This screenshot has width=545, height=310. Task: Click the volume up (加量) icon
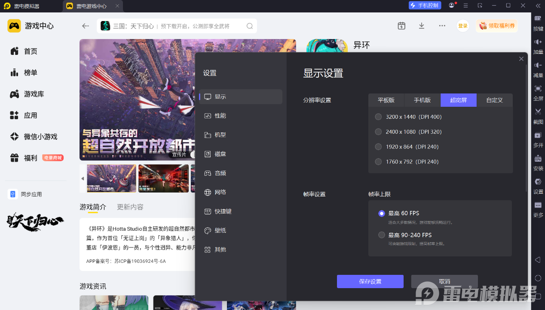pyautogui.click(x=538, y=42)
